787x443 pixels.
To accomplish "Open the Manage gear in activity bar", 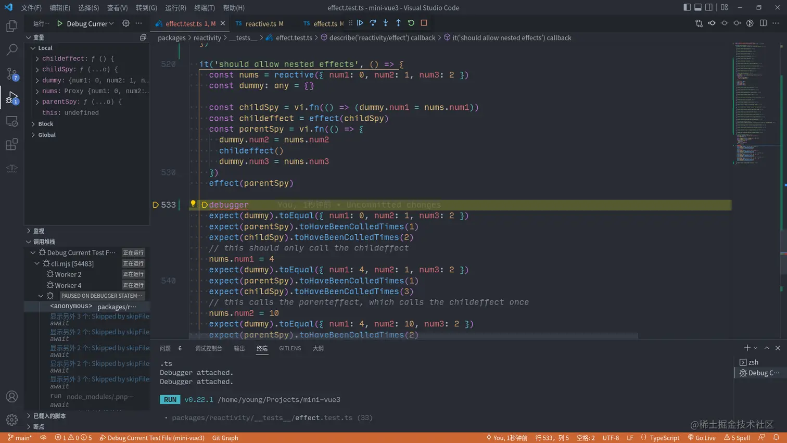I will [x=11, y=420].
